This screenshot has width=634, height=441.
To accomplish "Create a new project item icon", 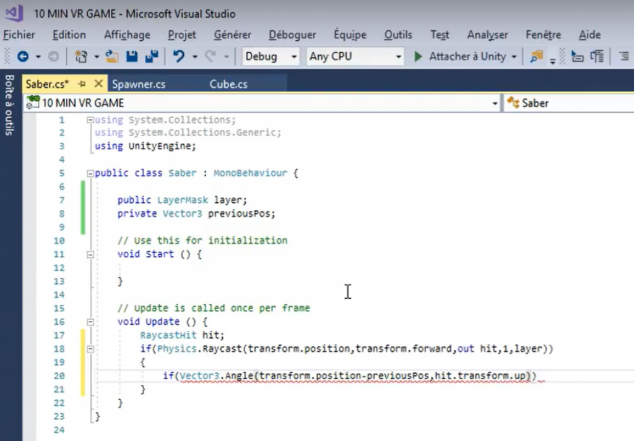I will click(81, 56).
